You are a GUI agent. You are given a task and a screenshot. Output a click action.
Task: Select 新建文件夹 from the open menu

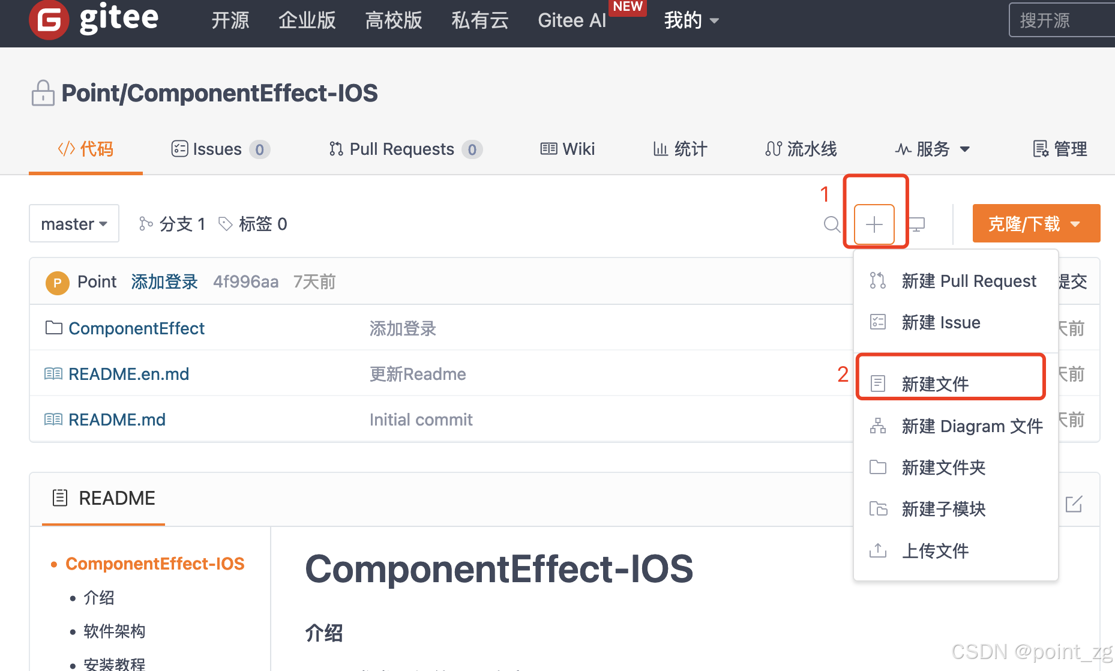pyautogui.click(x=943, y=468)
